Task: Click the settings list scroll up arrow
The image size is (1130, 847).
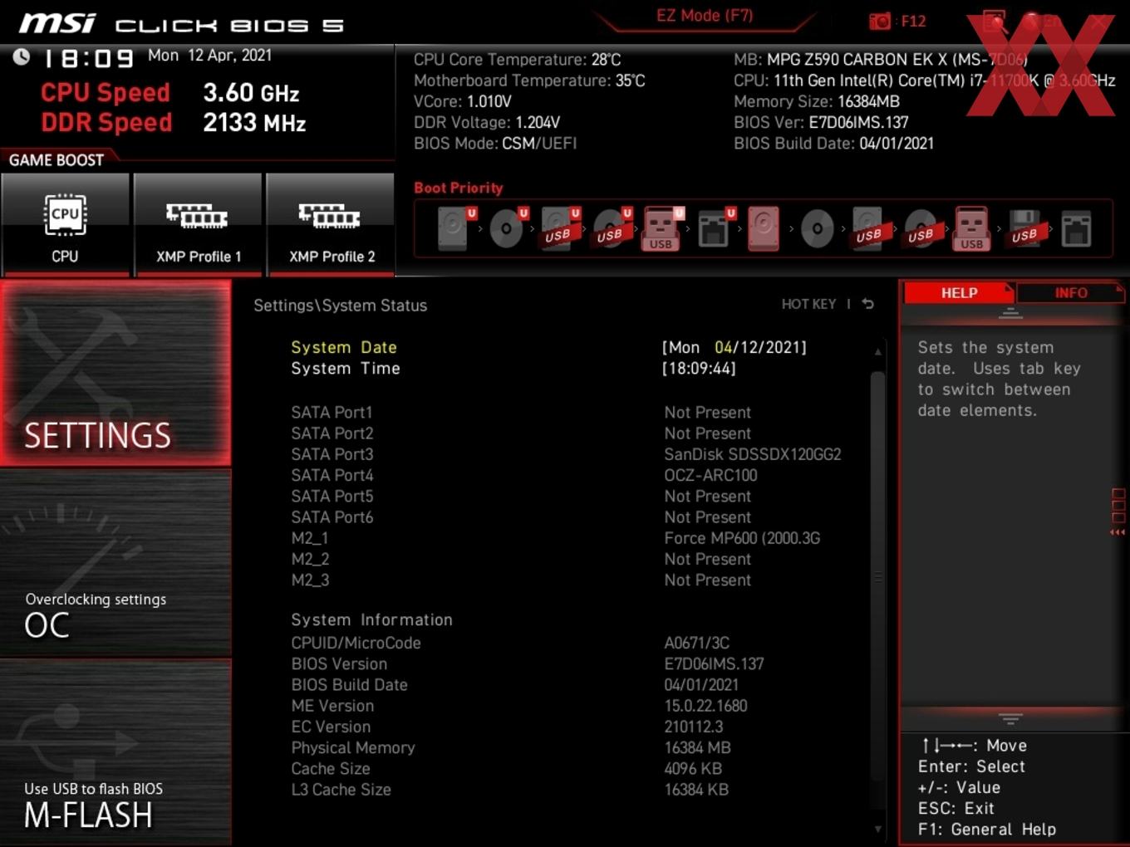Action: 878,352
